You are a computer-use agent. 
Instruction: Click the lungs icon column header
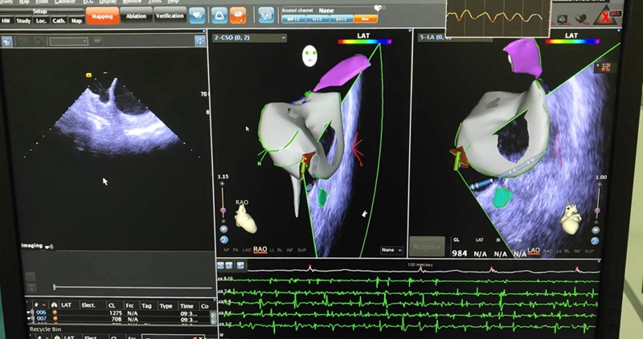54,305
